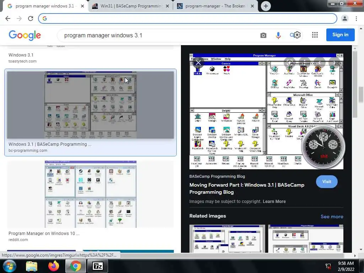Click the Google logo
This screenshot has width=364, height=273.
coord(25,35)
